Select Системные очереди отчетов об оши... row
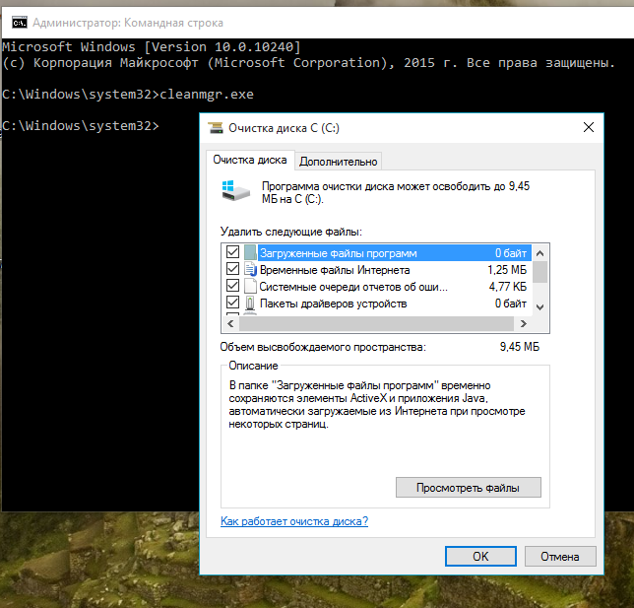This screenshot has width=634, height=608. 353,287
